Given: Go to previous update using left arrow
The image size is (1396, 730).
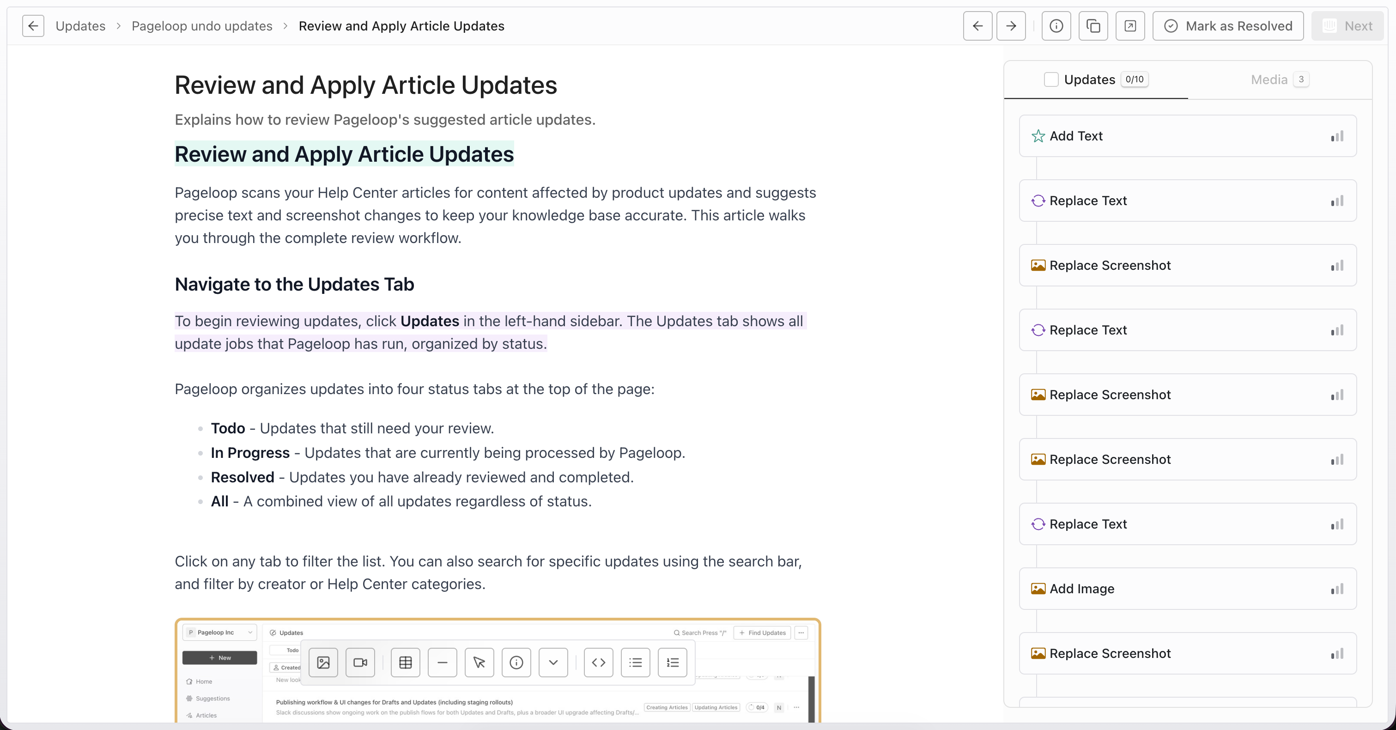Looking at the screenshot, I should pyautogui.click(x=977, y=26).
